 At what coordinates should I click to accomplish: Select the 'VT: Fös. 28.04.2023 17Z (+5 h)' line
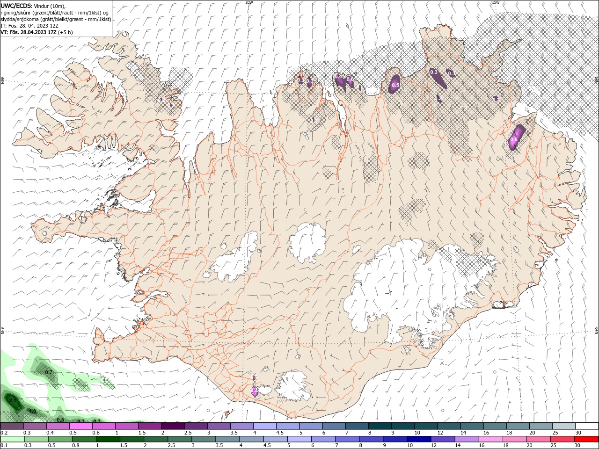(37, 32)
